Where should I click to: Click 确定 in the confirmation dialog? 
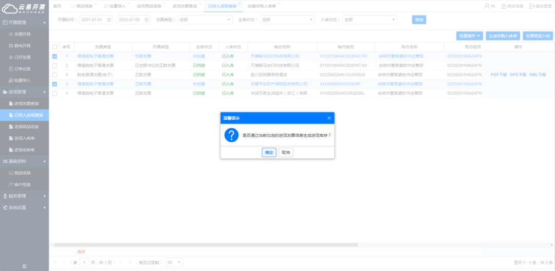(269, 153)
